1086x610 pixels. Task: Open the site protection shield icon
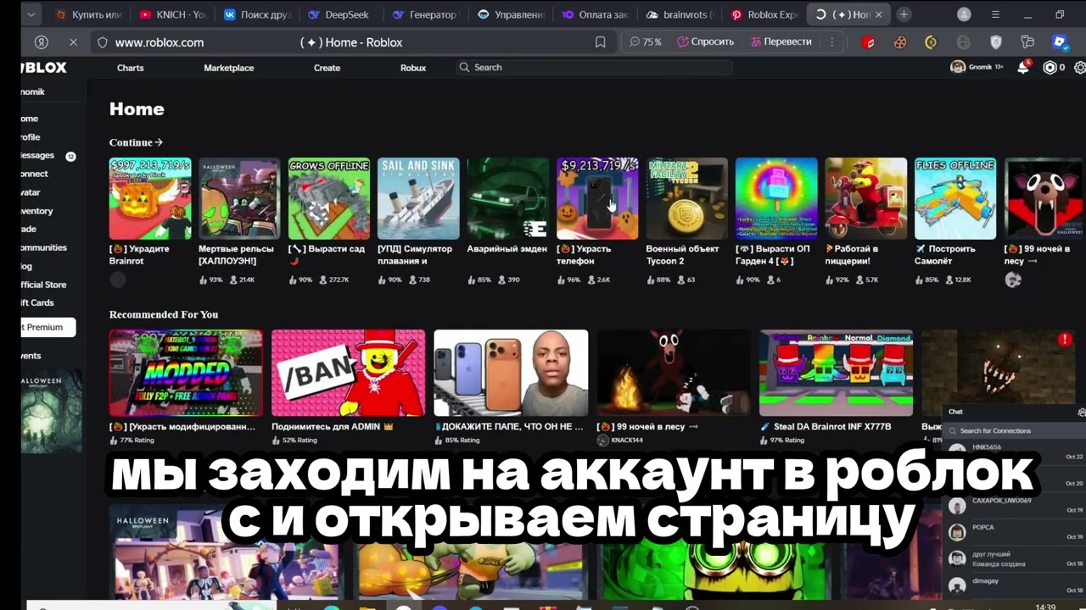(x=103, y=42)
